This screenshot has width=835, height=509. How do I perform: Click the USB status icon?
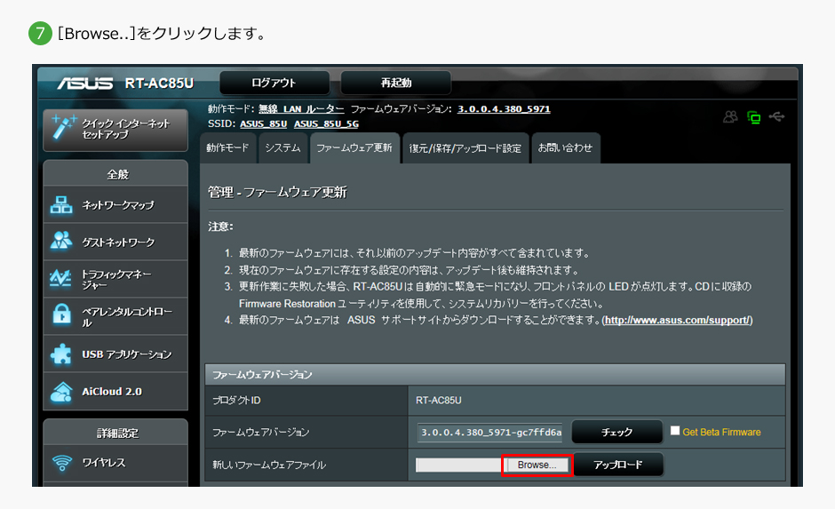coord(776,116)
